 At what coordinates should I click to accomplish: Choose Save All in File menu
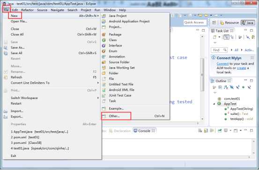[52, 53]
